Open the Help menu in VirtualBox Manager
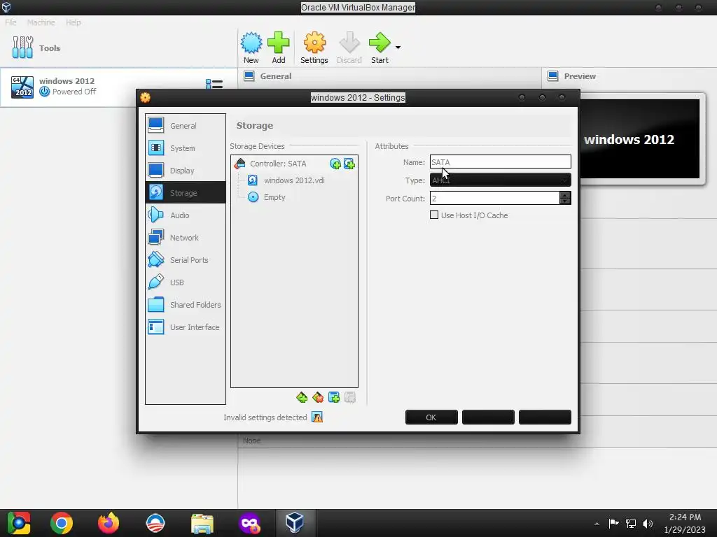The height and width of the screenshot is (537, 717). click(x=73, y=22)
